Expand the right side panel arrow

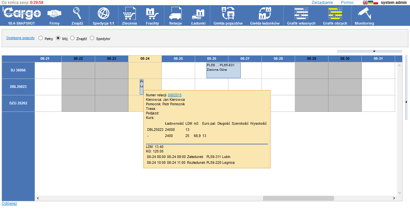click(406, 102)
